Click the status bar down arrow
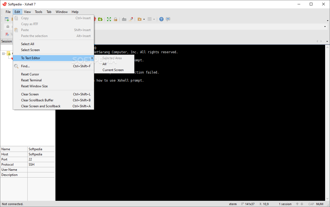330x207 pixels. click(302, 204)
